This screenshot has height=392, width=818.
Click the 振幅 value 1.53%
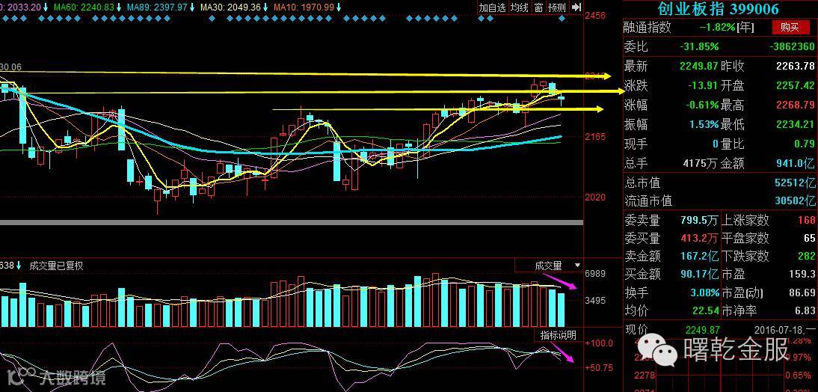click(704, 124)
